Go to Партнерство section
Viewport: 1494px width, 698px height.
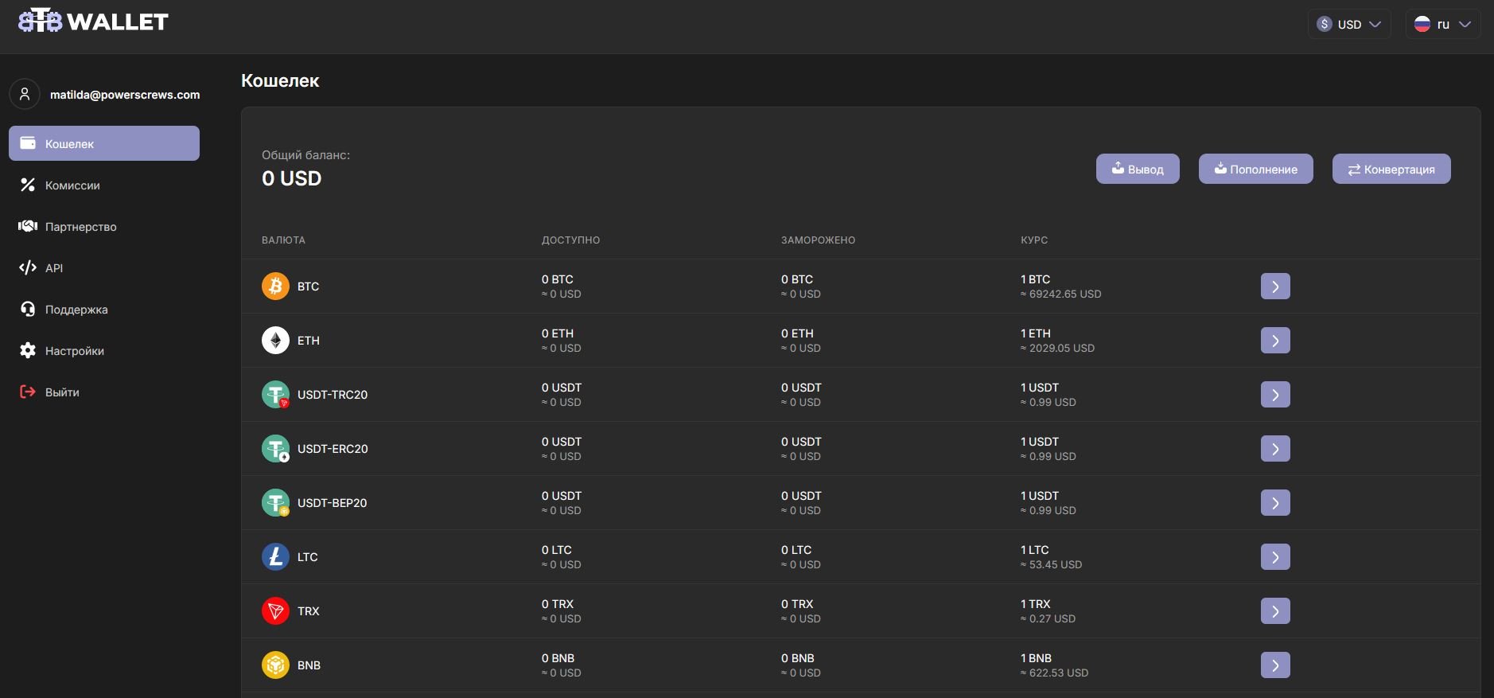point(80,227)
